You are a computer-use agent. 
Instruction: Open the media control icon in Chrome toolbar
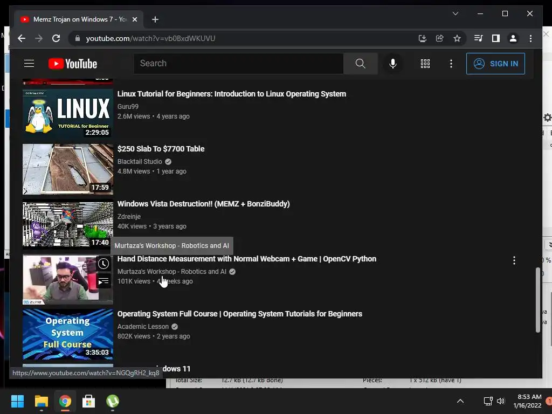pos(479,38)
